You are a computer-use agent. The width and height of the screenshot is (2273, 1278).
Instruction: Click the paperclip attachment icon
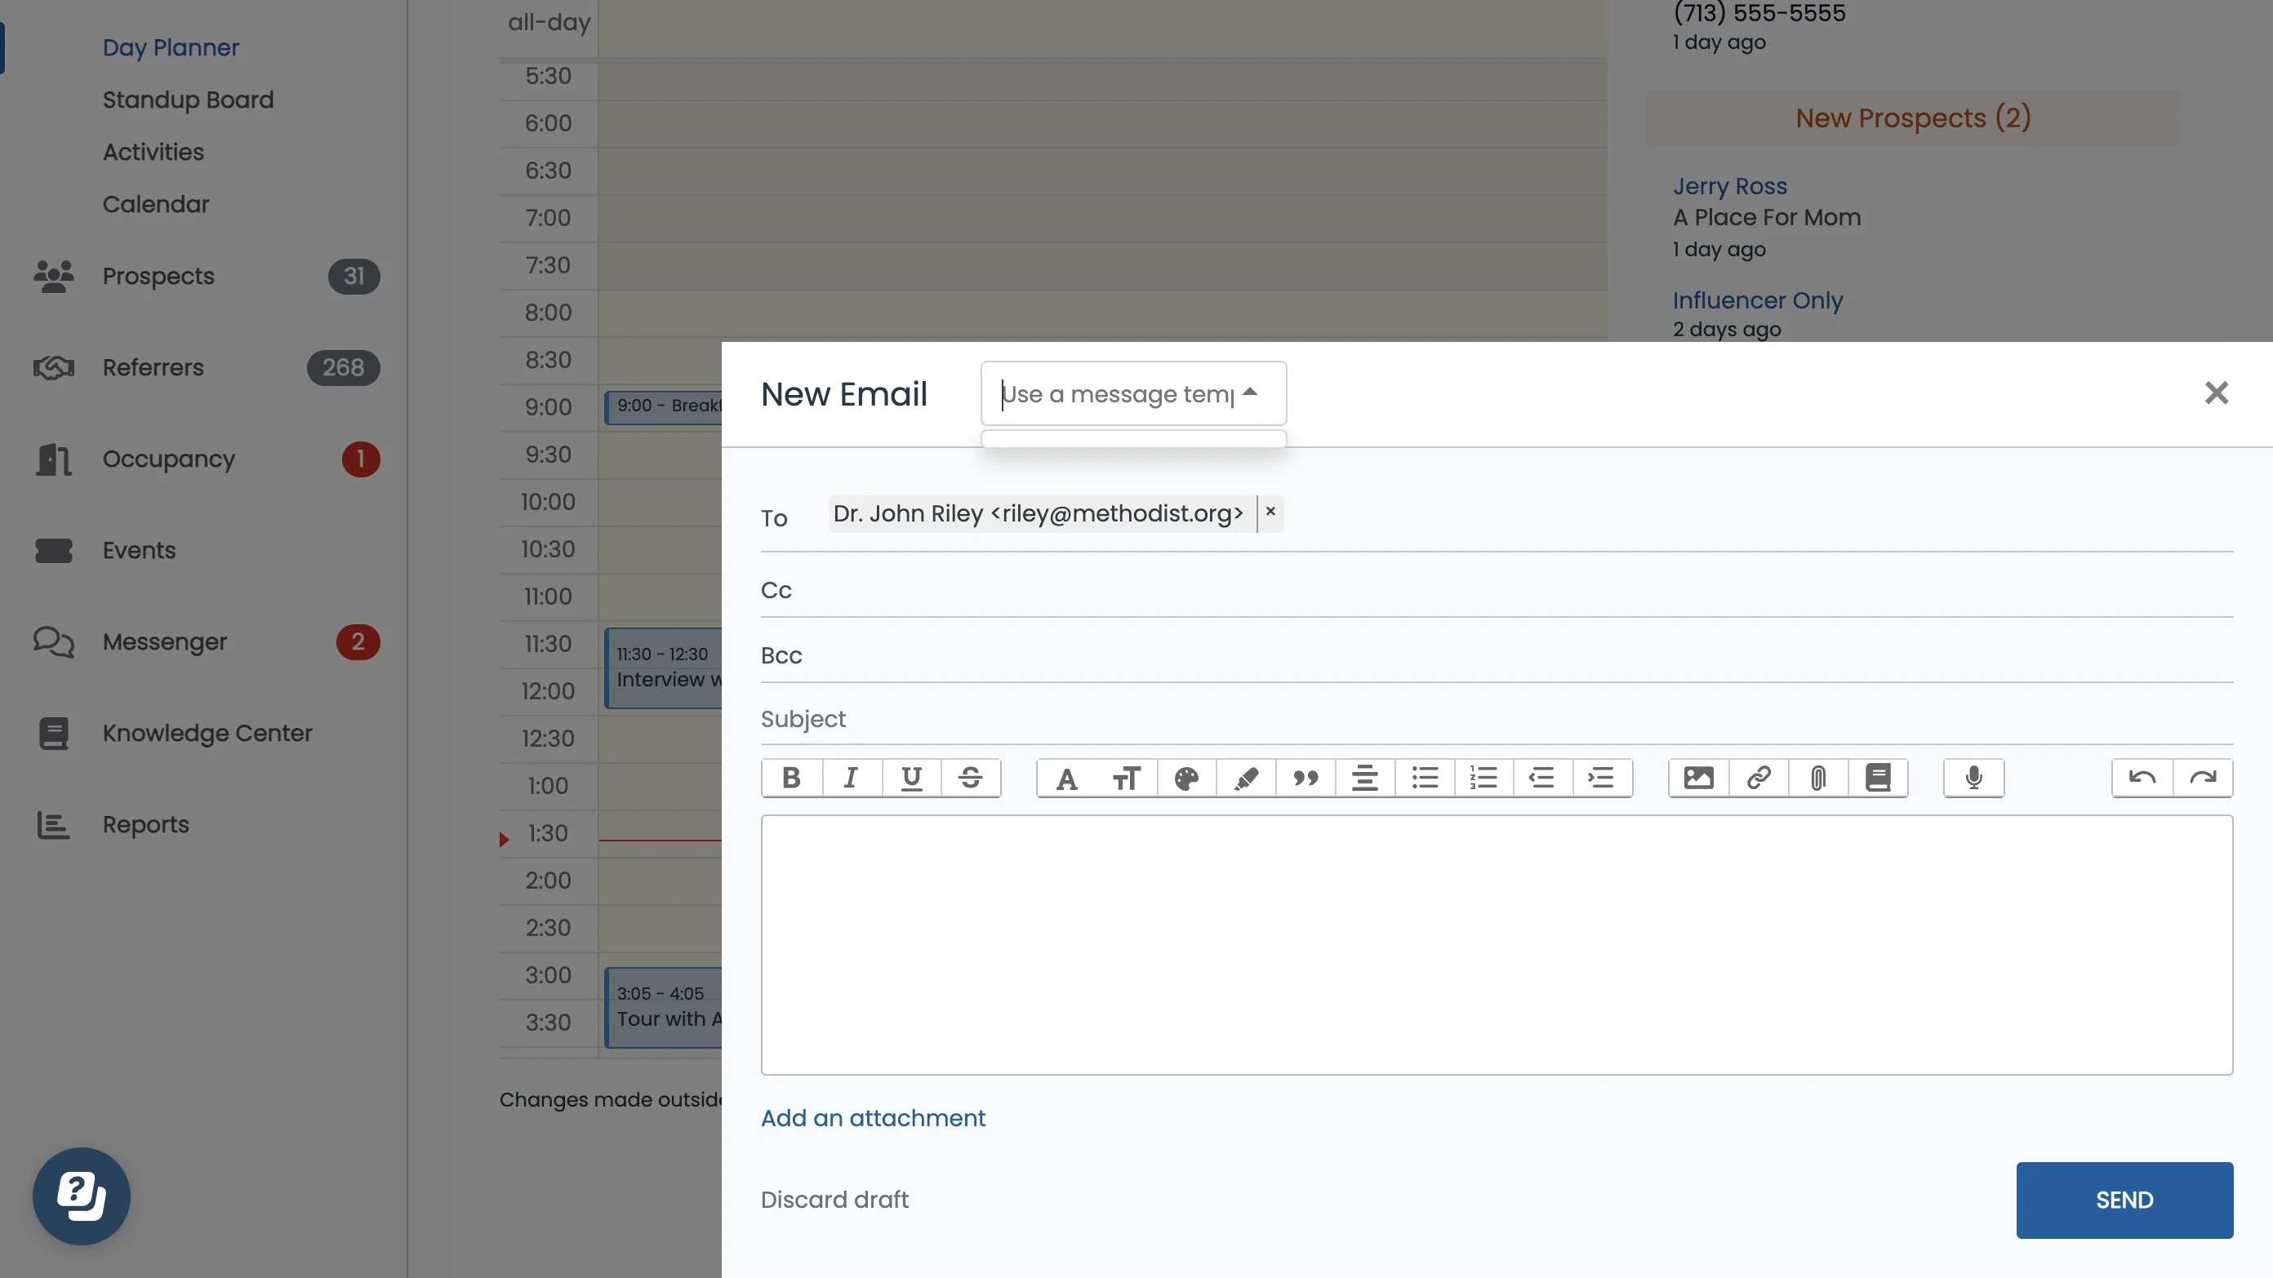pyautogui.click(x=1817, y=778)
